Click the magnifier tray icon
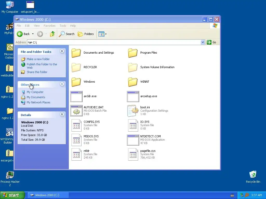 (x=247, y=195)
